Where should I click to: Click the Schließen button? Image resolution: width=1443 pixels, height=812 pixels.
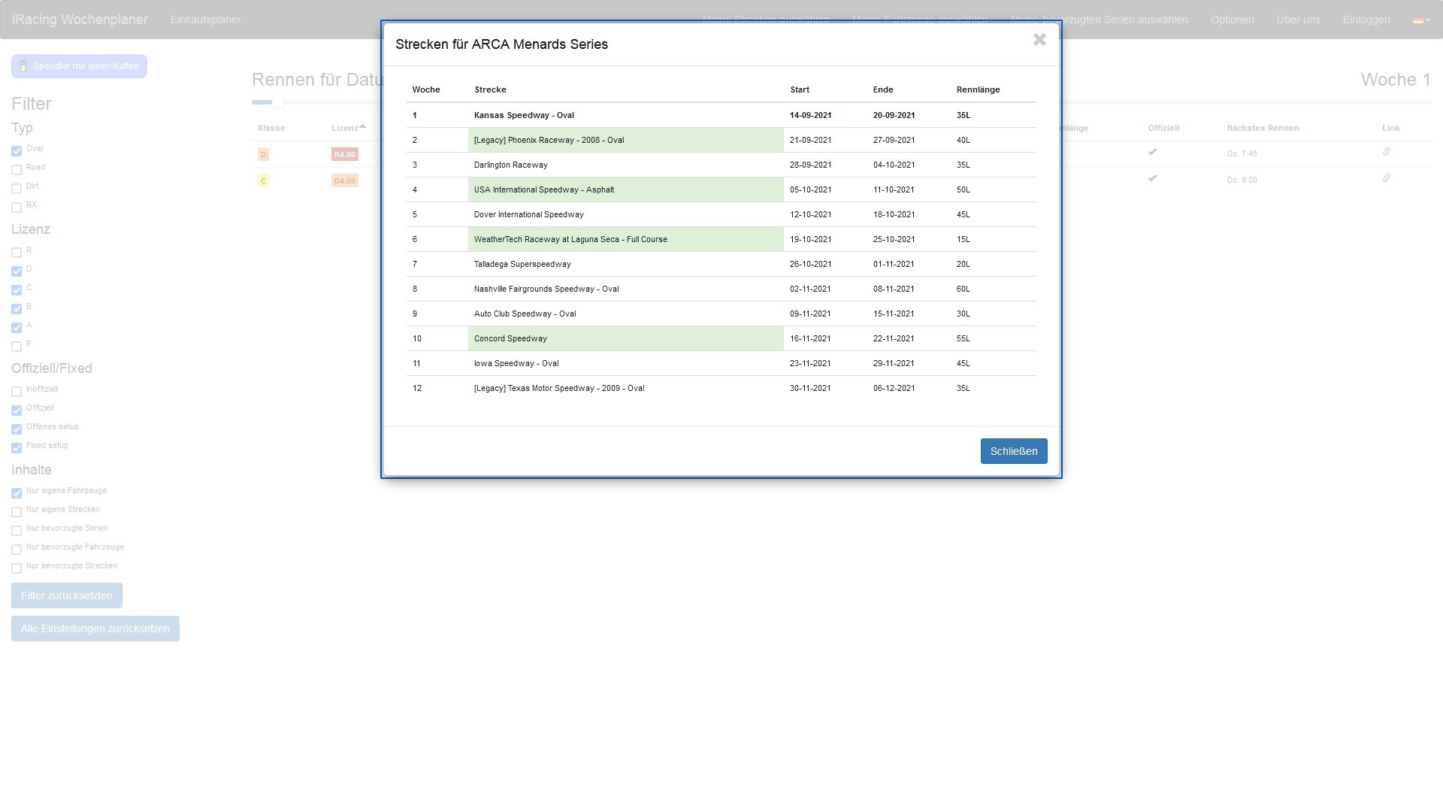[1013, 451]
